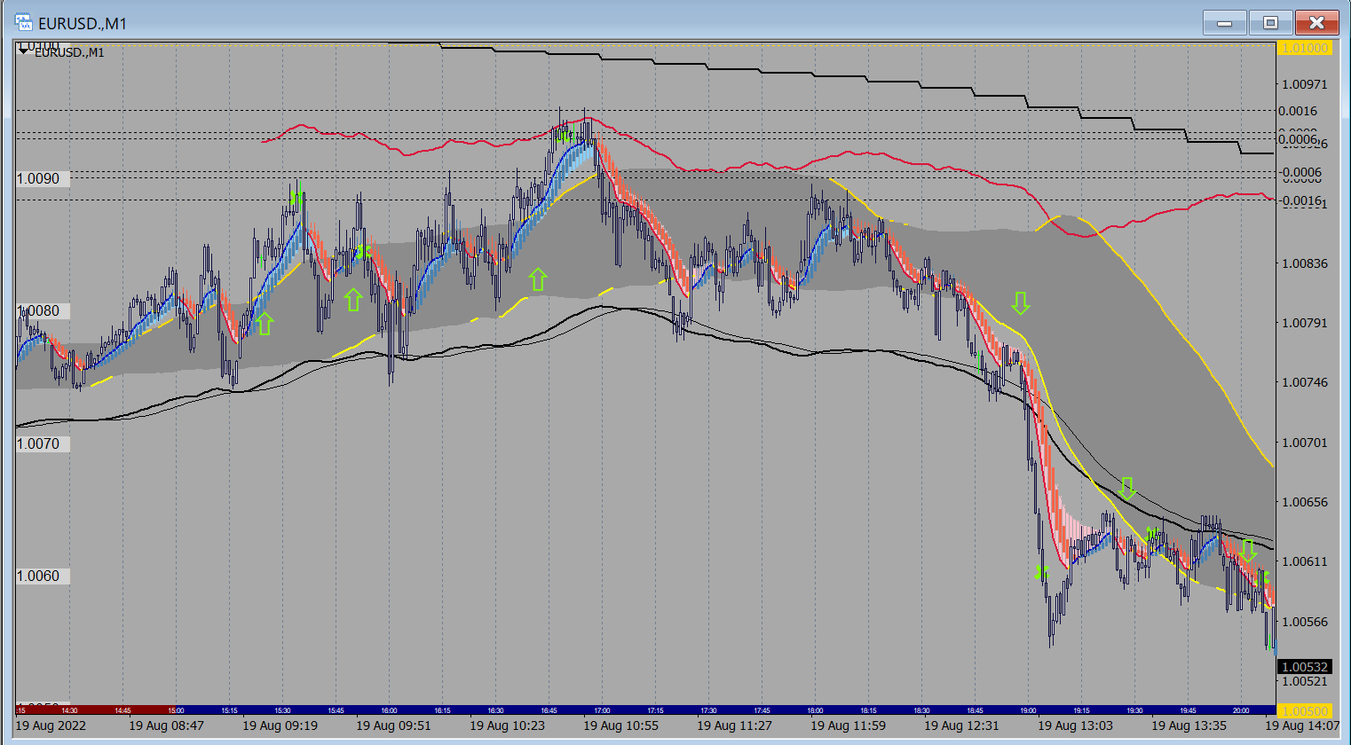Image resolution: width=1351 pixels, height=745 pixels.
Task: Select the rightmost green up arrow signal
Action: pyautogui.click(x=537, y=279)
